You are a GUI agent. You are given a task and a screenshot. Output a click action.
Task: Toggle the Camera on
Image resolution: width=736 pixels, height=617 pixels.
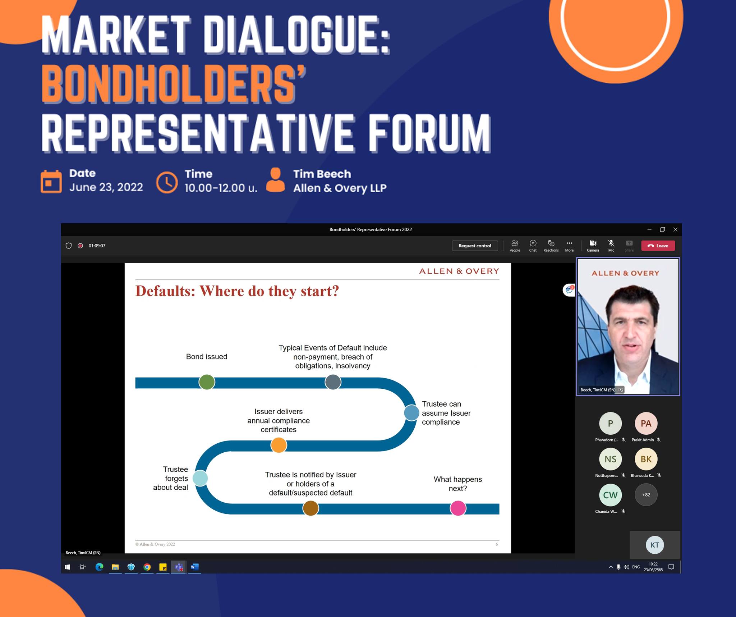(593, 246)
